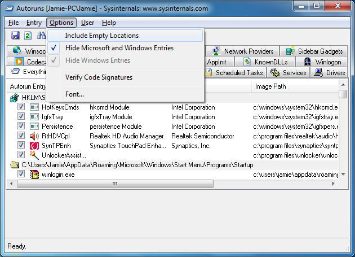
Task: Click the Find binoculars toolbar icon
Action: 42,36
